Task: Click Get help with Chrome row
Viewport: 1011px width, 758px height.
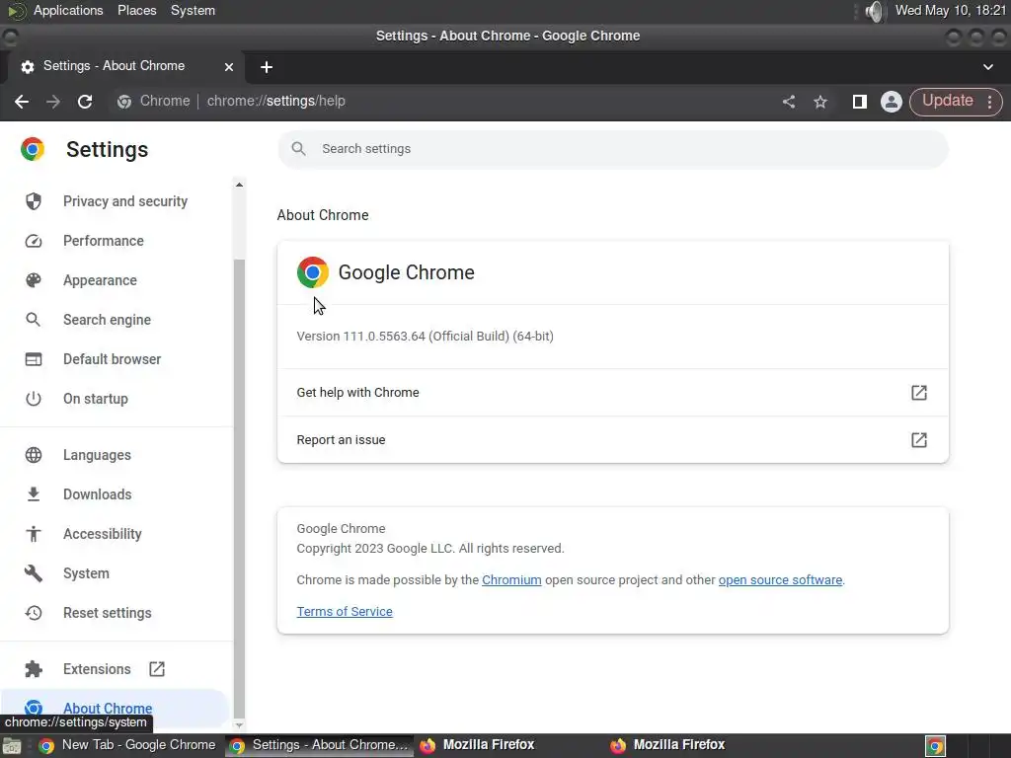Action: pyautogui.click(x=612, y=393)
